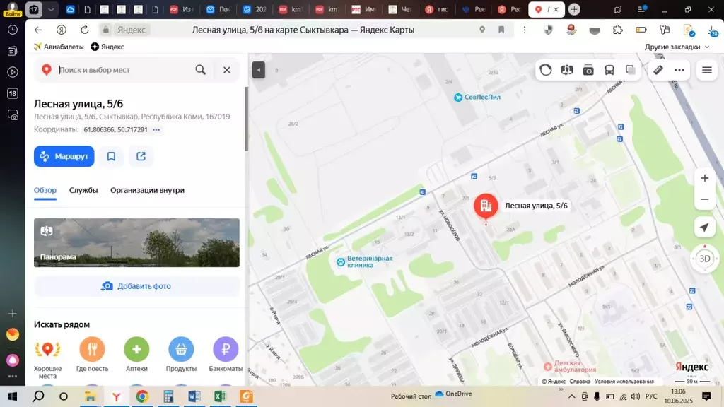
Task: Open Детская амбулатория on the map
Action: click(x=571, y=367)
